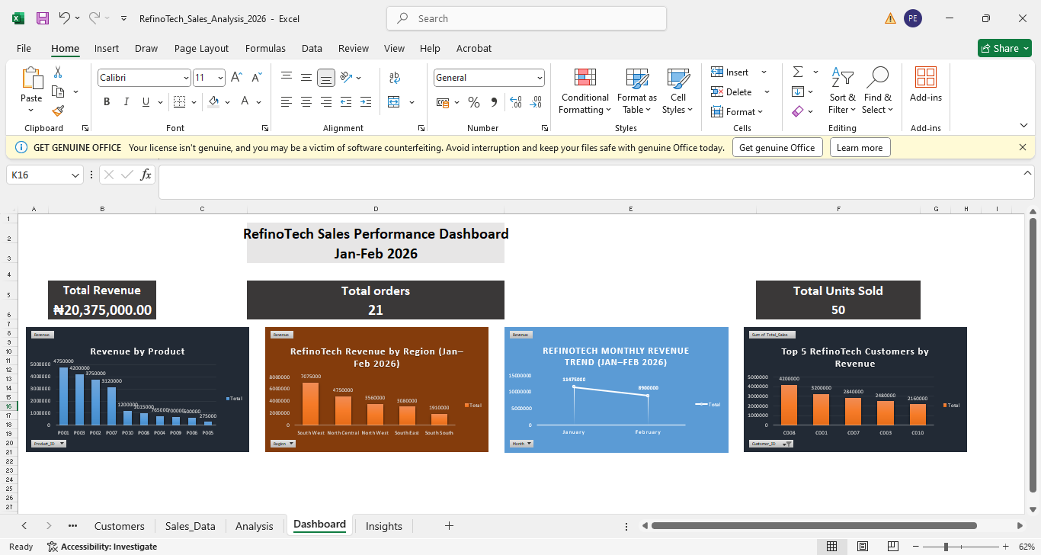The width and height of the screenshot is (1041, 555).
Task: Open the Format as Table gallery
Action: pyautogui.click(x=636, y=91)
